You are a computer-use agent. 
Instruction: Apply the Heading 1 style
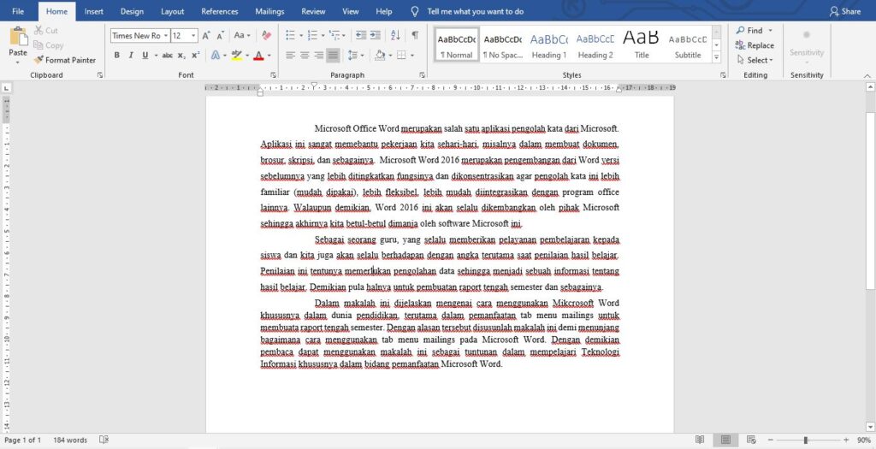[549, 44]
